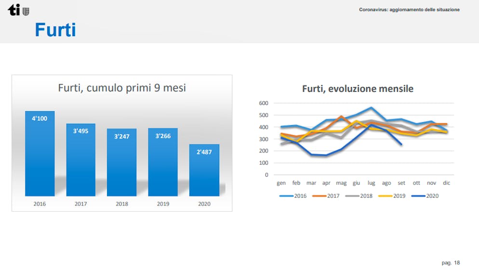Click bar chart axis label 2016
The height and width of the screenshot is (271, 479).
pos(40,204)
